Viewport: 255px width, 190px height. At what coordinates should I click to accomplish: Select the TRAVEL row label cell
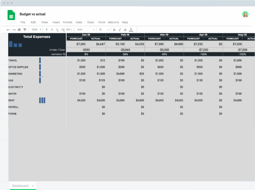pyautogui.click(x=13, y=61)
